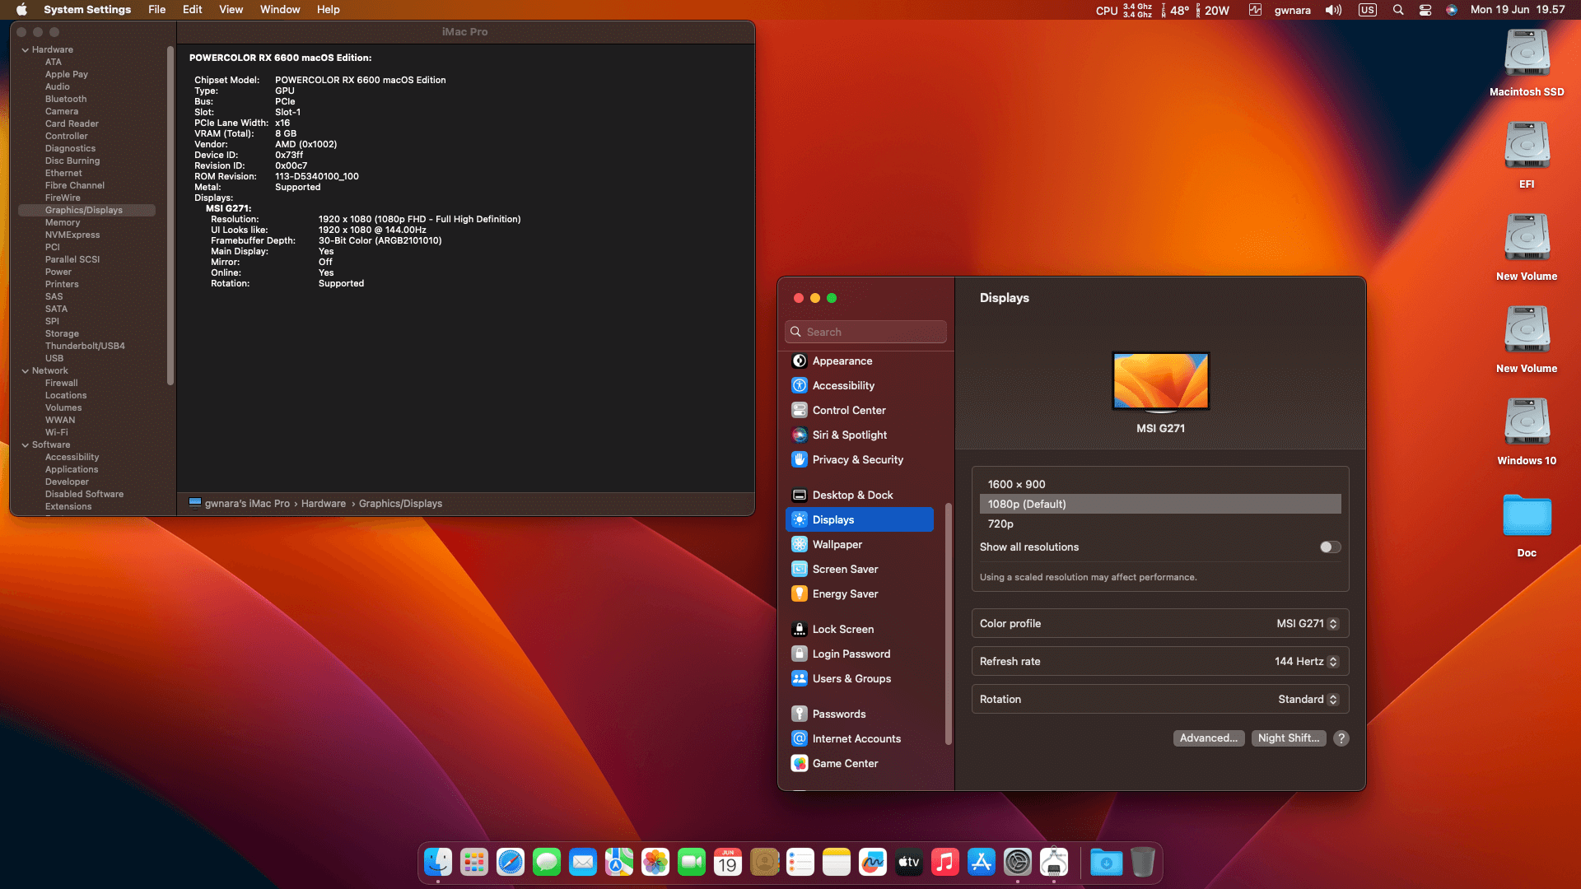Launch Safari from the Dock

pos(510,862)
